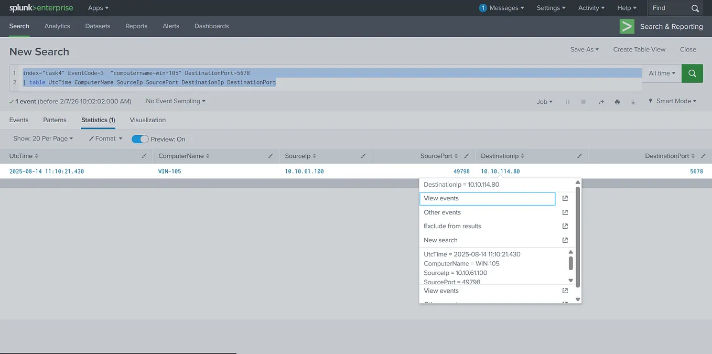This screenshot has height=354, width=712.
Task: Go to the Alerts nav tab
Action: 171,26
